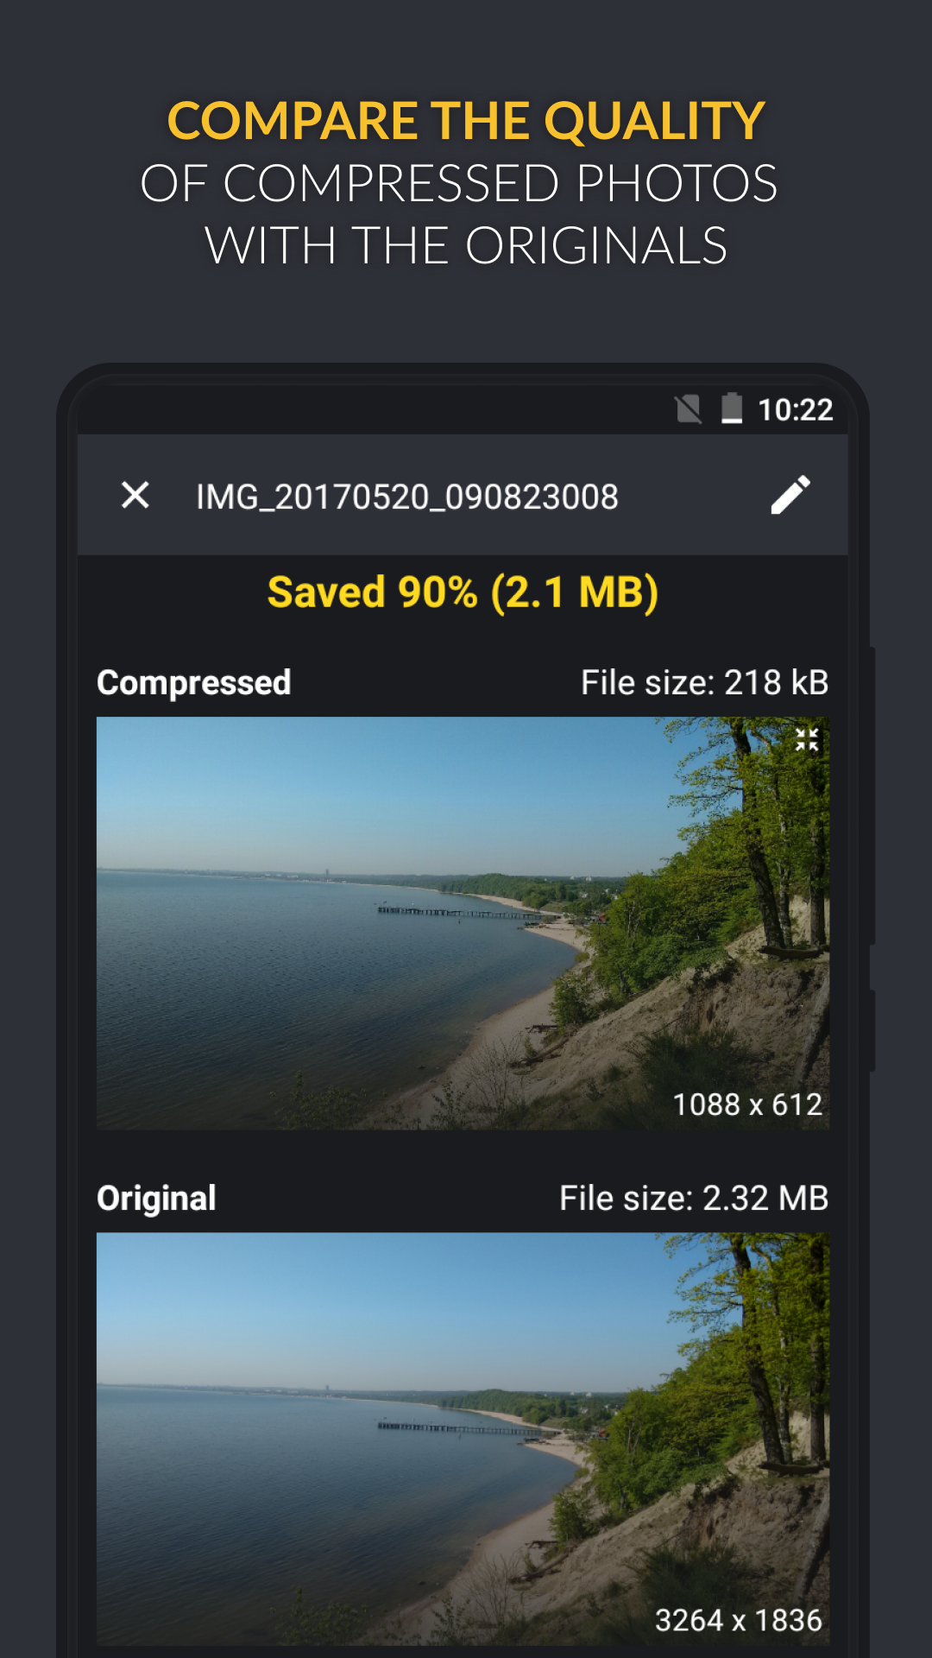Tap the Compare the Quality headline
The height and width of the screenshot is (1658, 932).
466,120
